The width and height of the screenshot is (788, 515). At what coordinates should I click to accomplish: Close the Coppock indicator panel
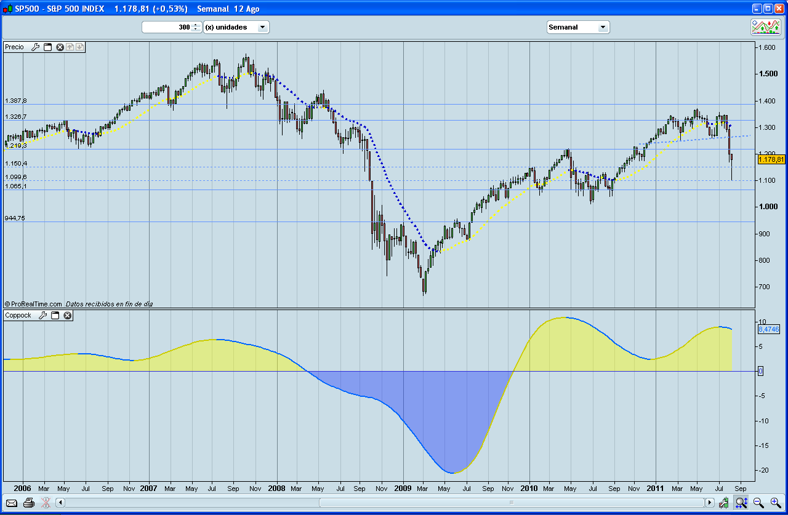(x=68, y=315)
